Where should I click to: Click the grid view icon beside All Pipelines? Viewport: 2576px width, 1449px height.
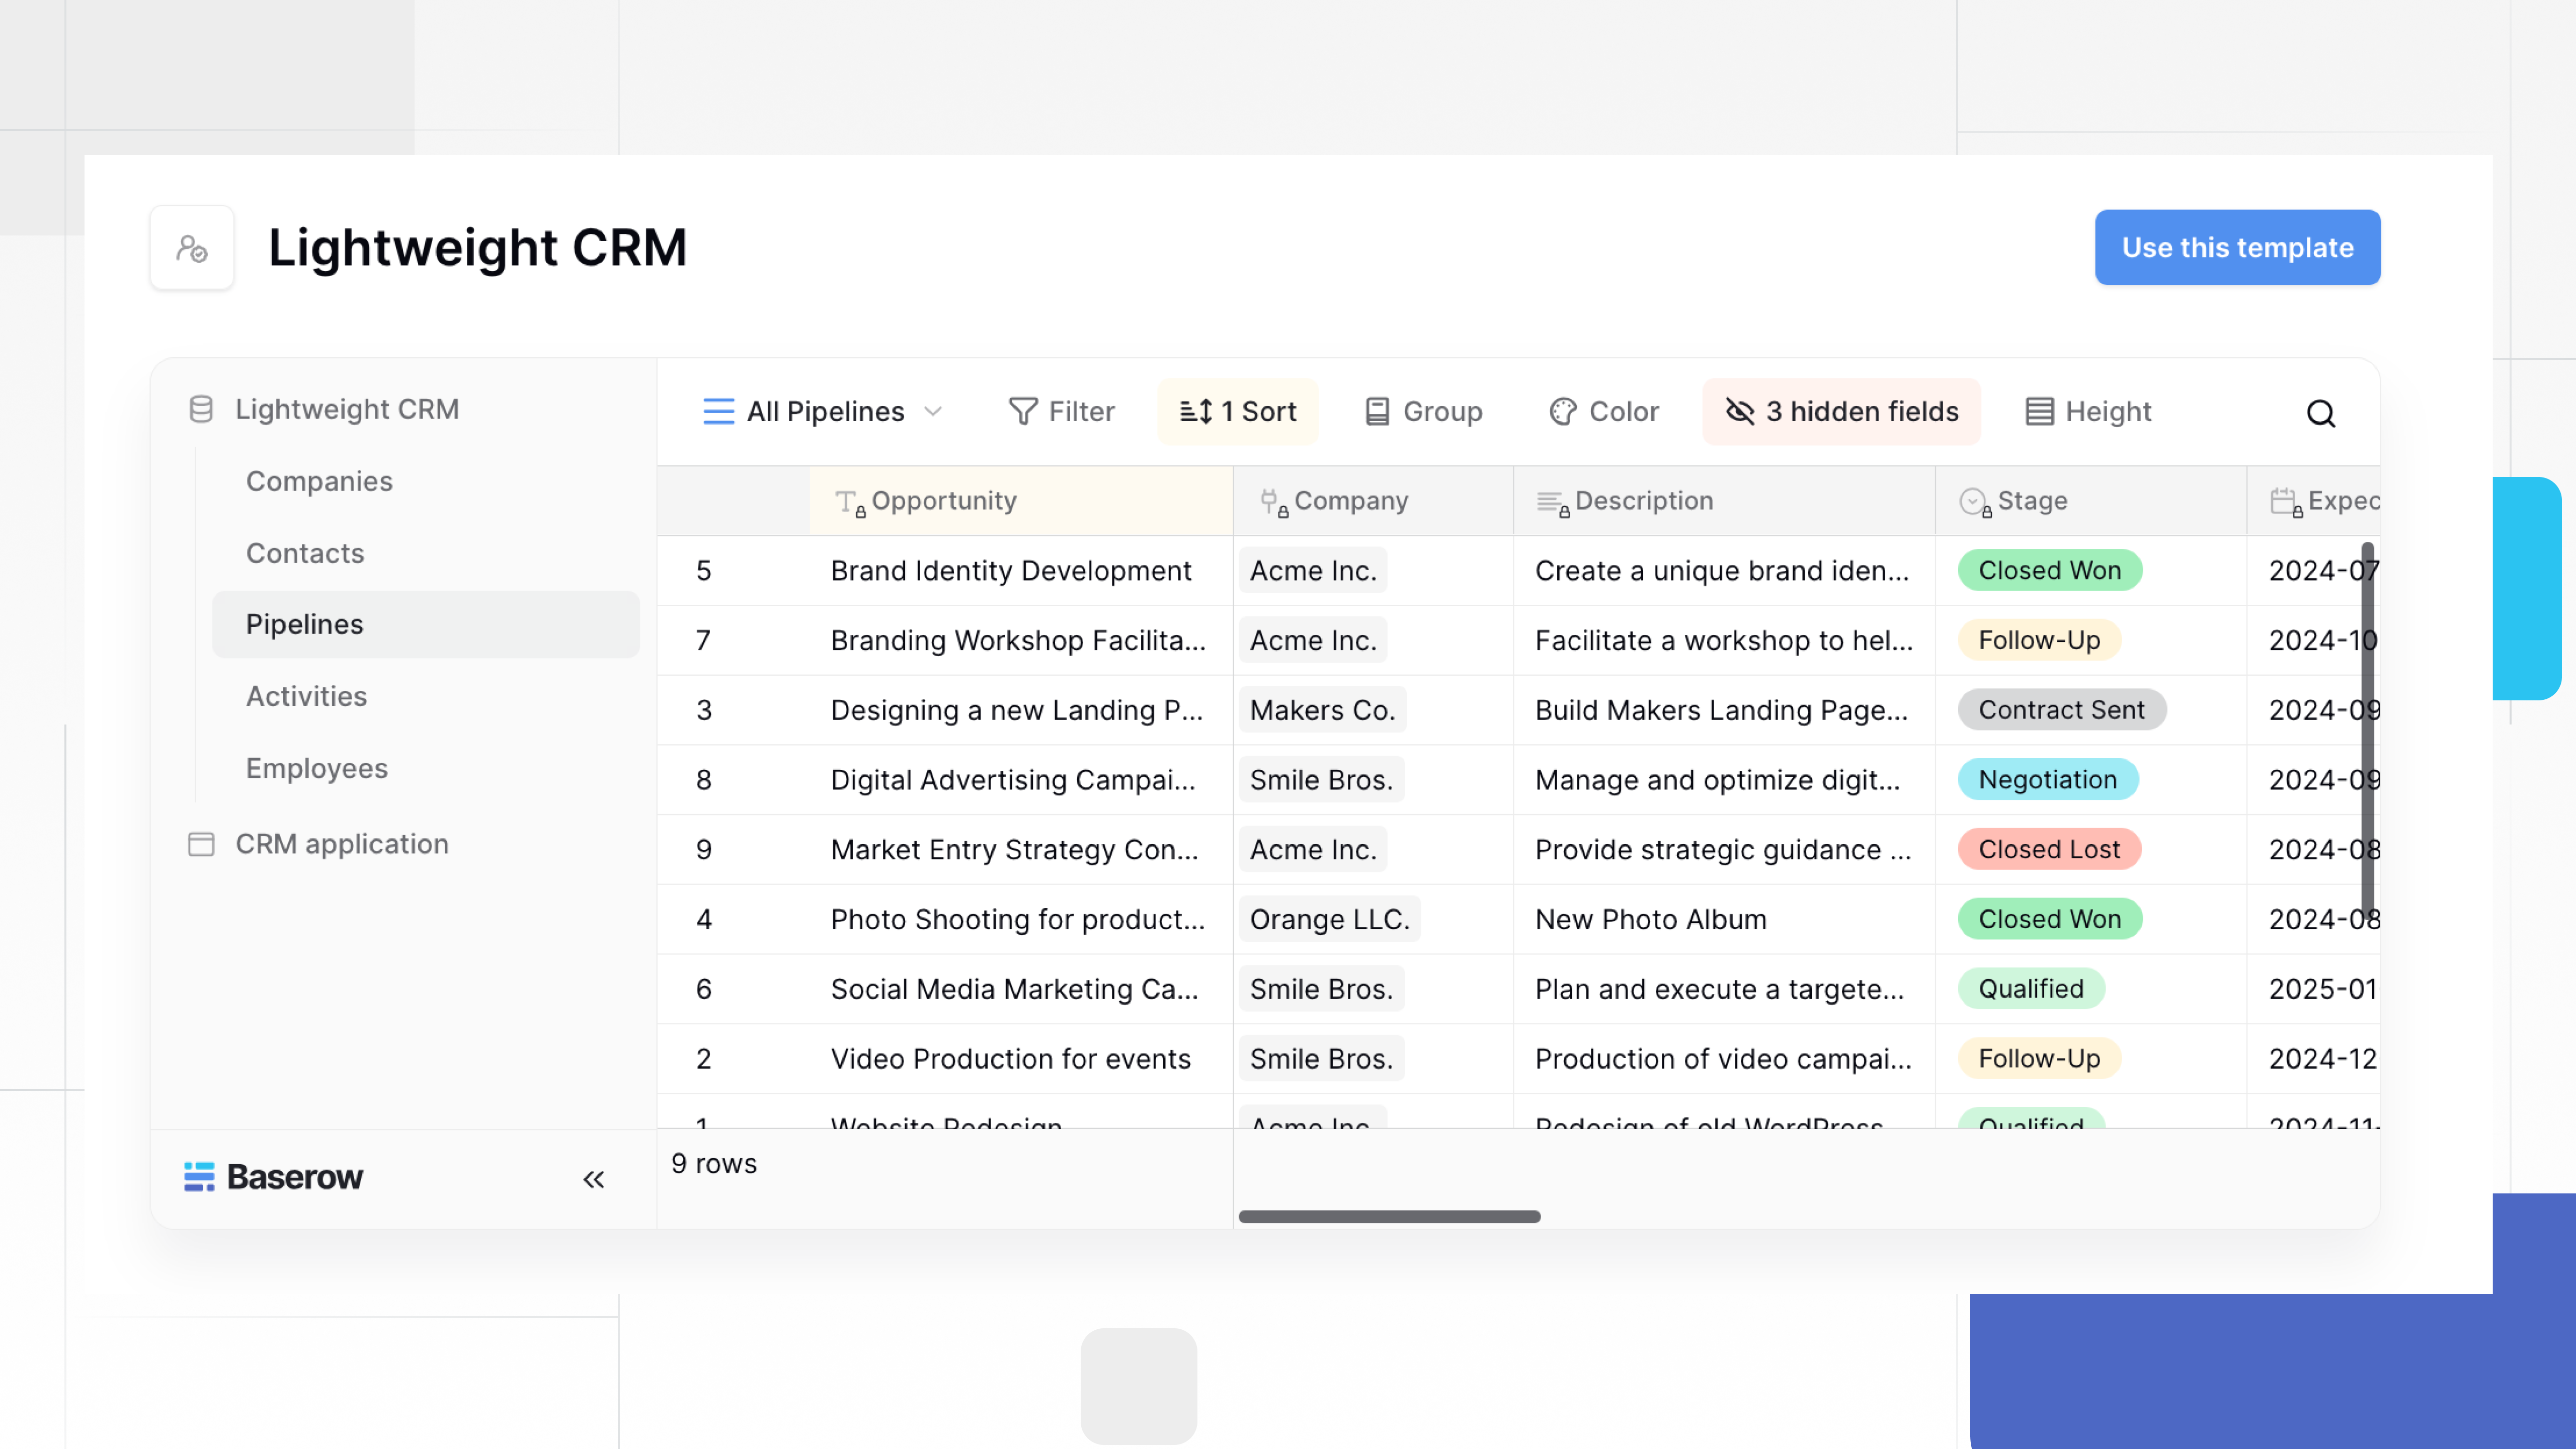click(718, 411)
